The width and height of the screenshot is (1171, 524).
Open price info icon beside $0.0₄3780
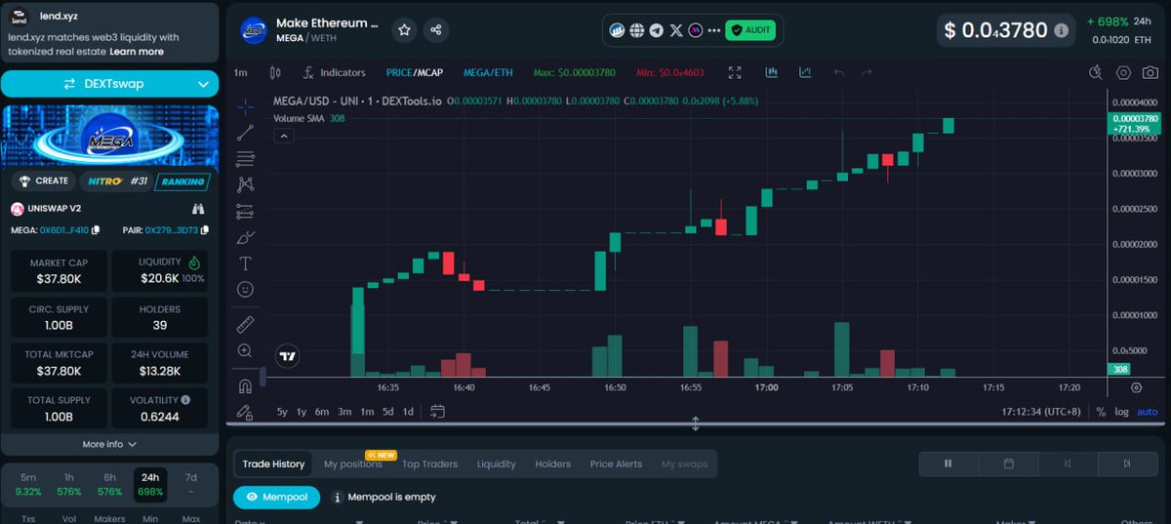[1061, 30]
